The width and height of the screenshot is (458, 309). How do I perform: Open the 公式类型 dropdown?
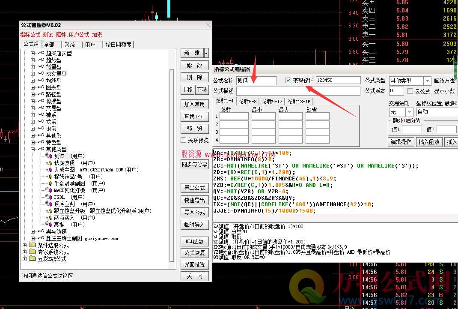[427, 81]
